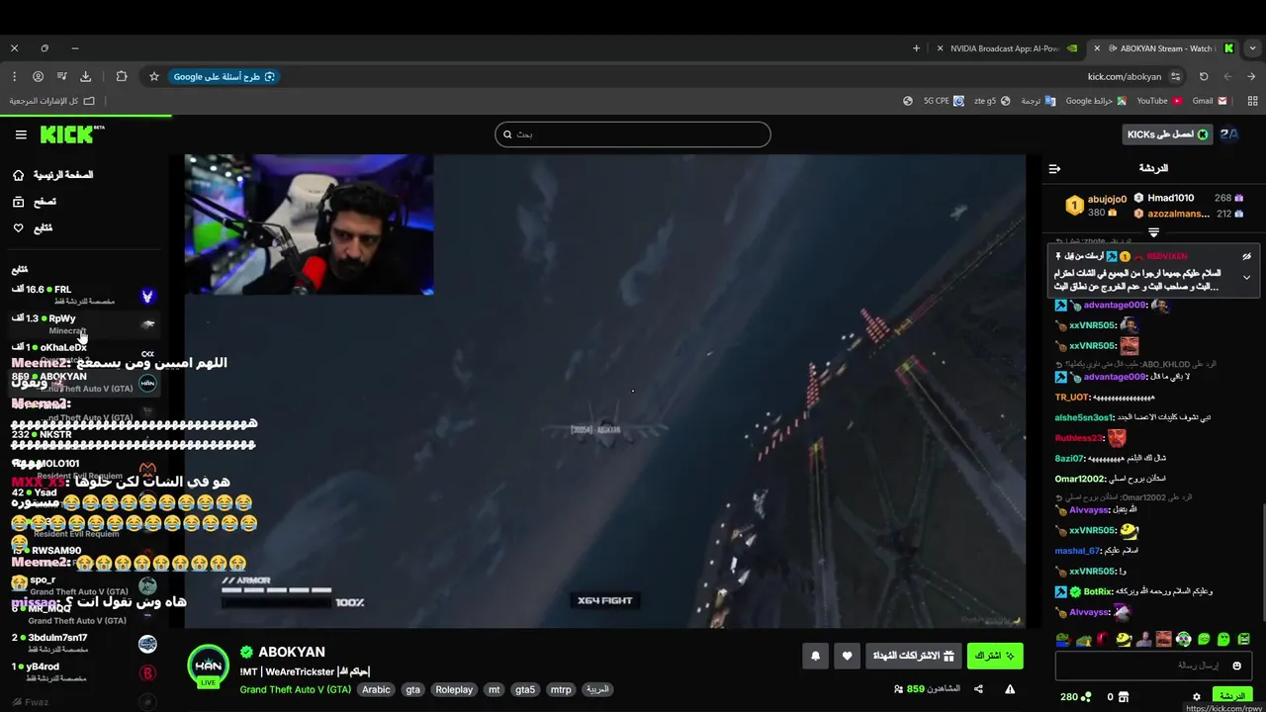Open a new browser tab

coord(916,47)
